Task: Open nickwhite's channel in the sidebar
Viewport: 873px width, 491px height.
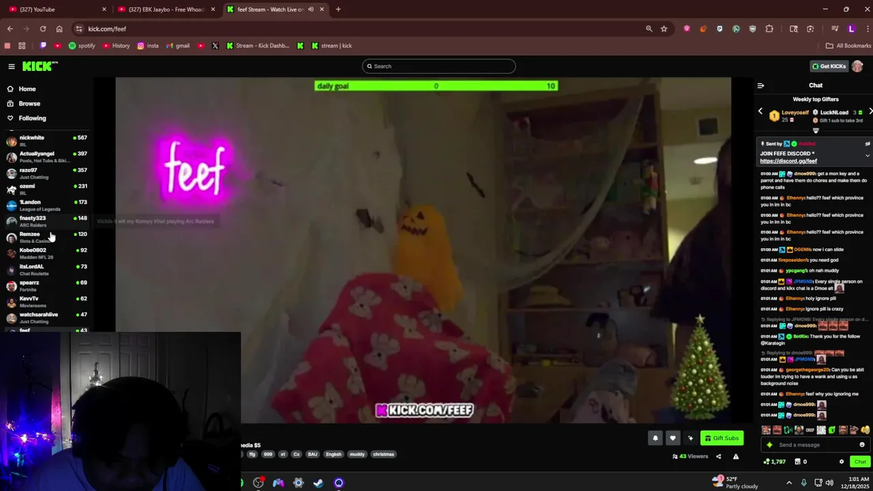Action: tap(46, 140)
